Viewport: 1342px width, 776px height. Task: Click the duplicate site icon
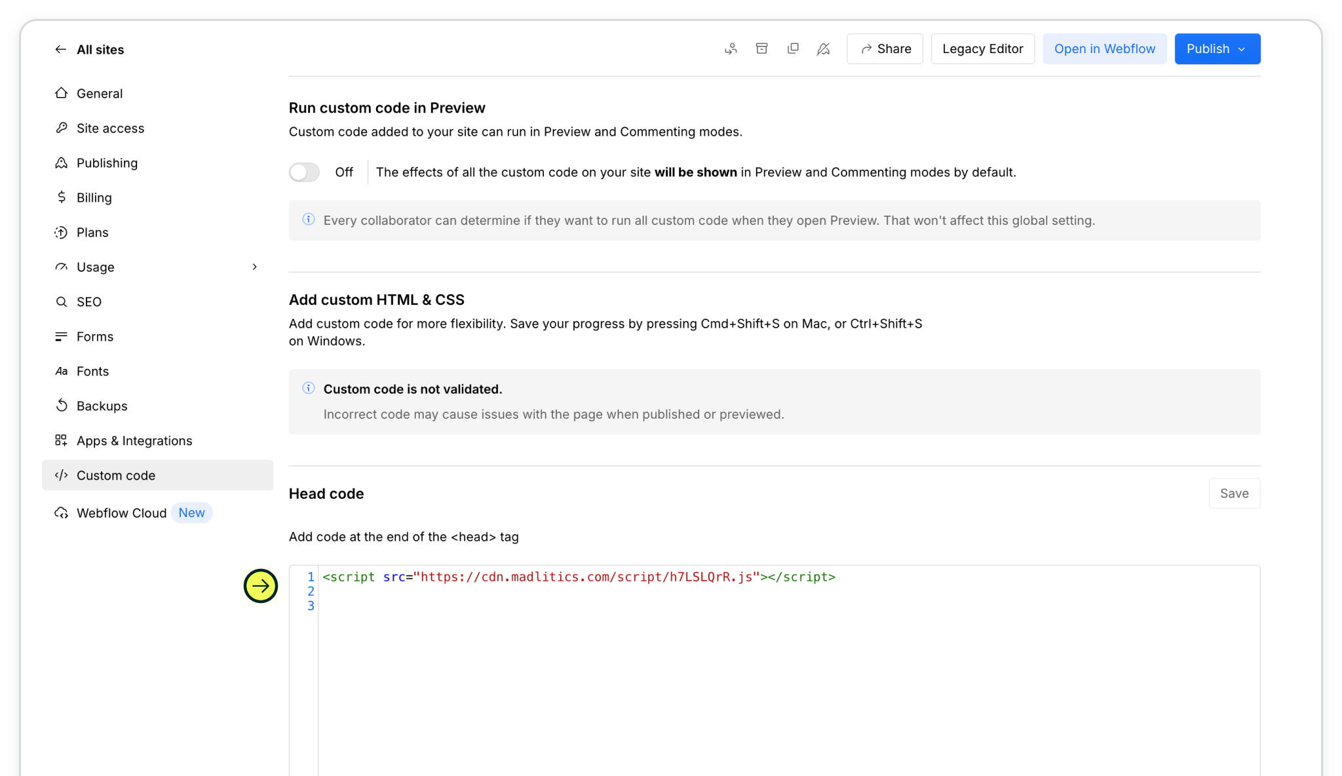793,48
